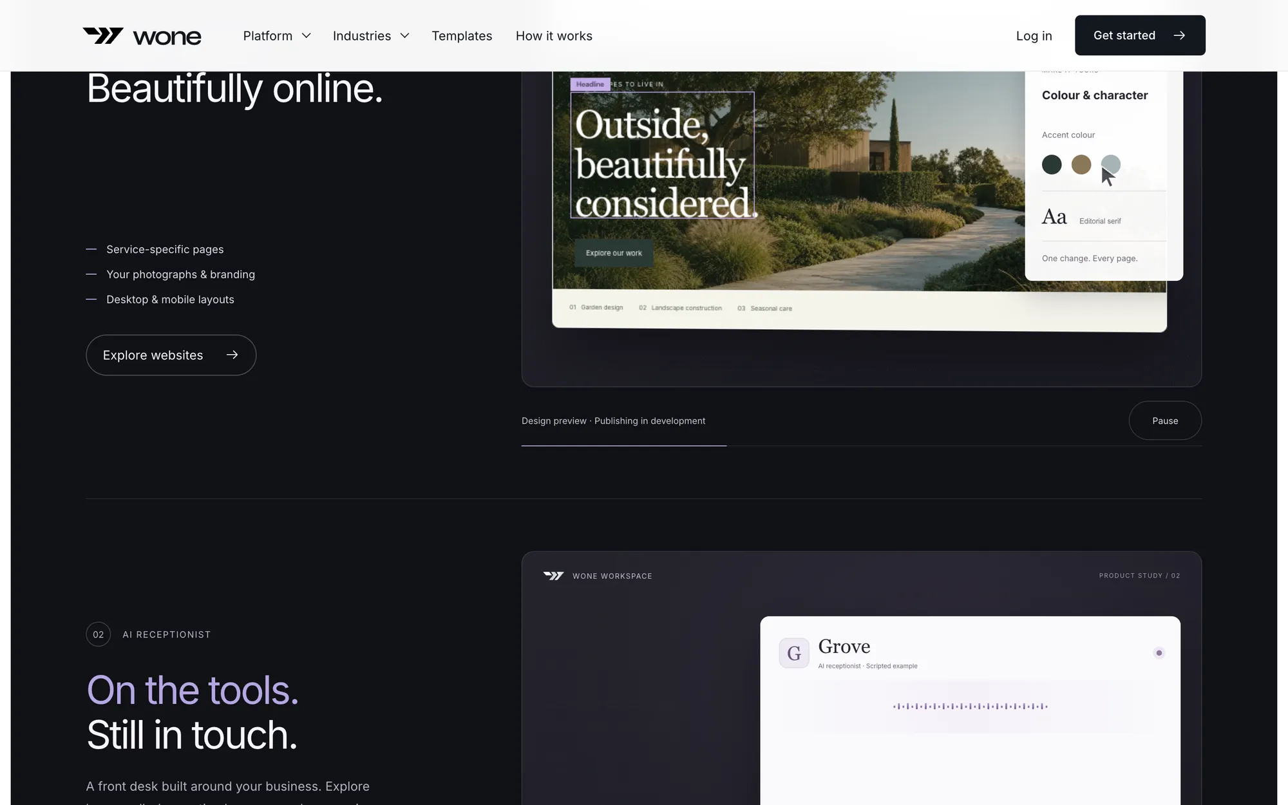The image size is (1288, 805).
Task: Click the Wone Workspace logo icon
Action: click(x=553, y=576)
